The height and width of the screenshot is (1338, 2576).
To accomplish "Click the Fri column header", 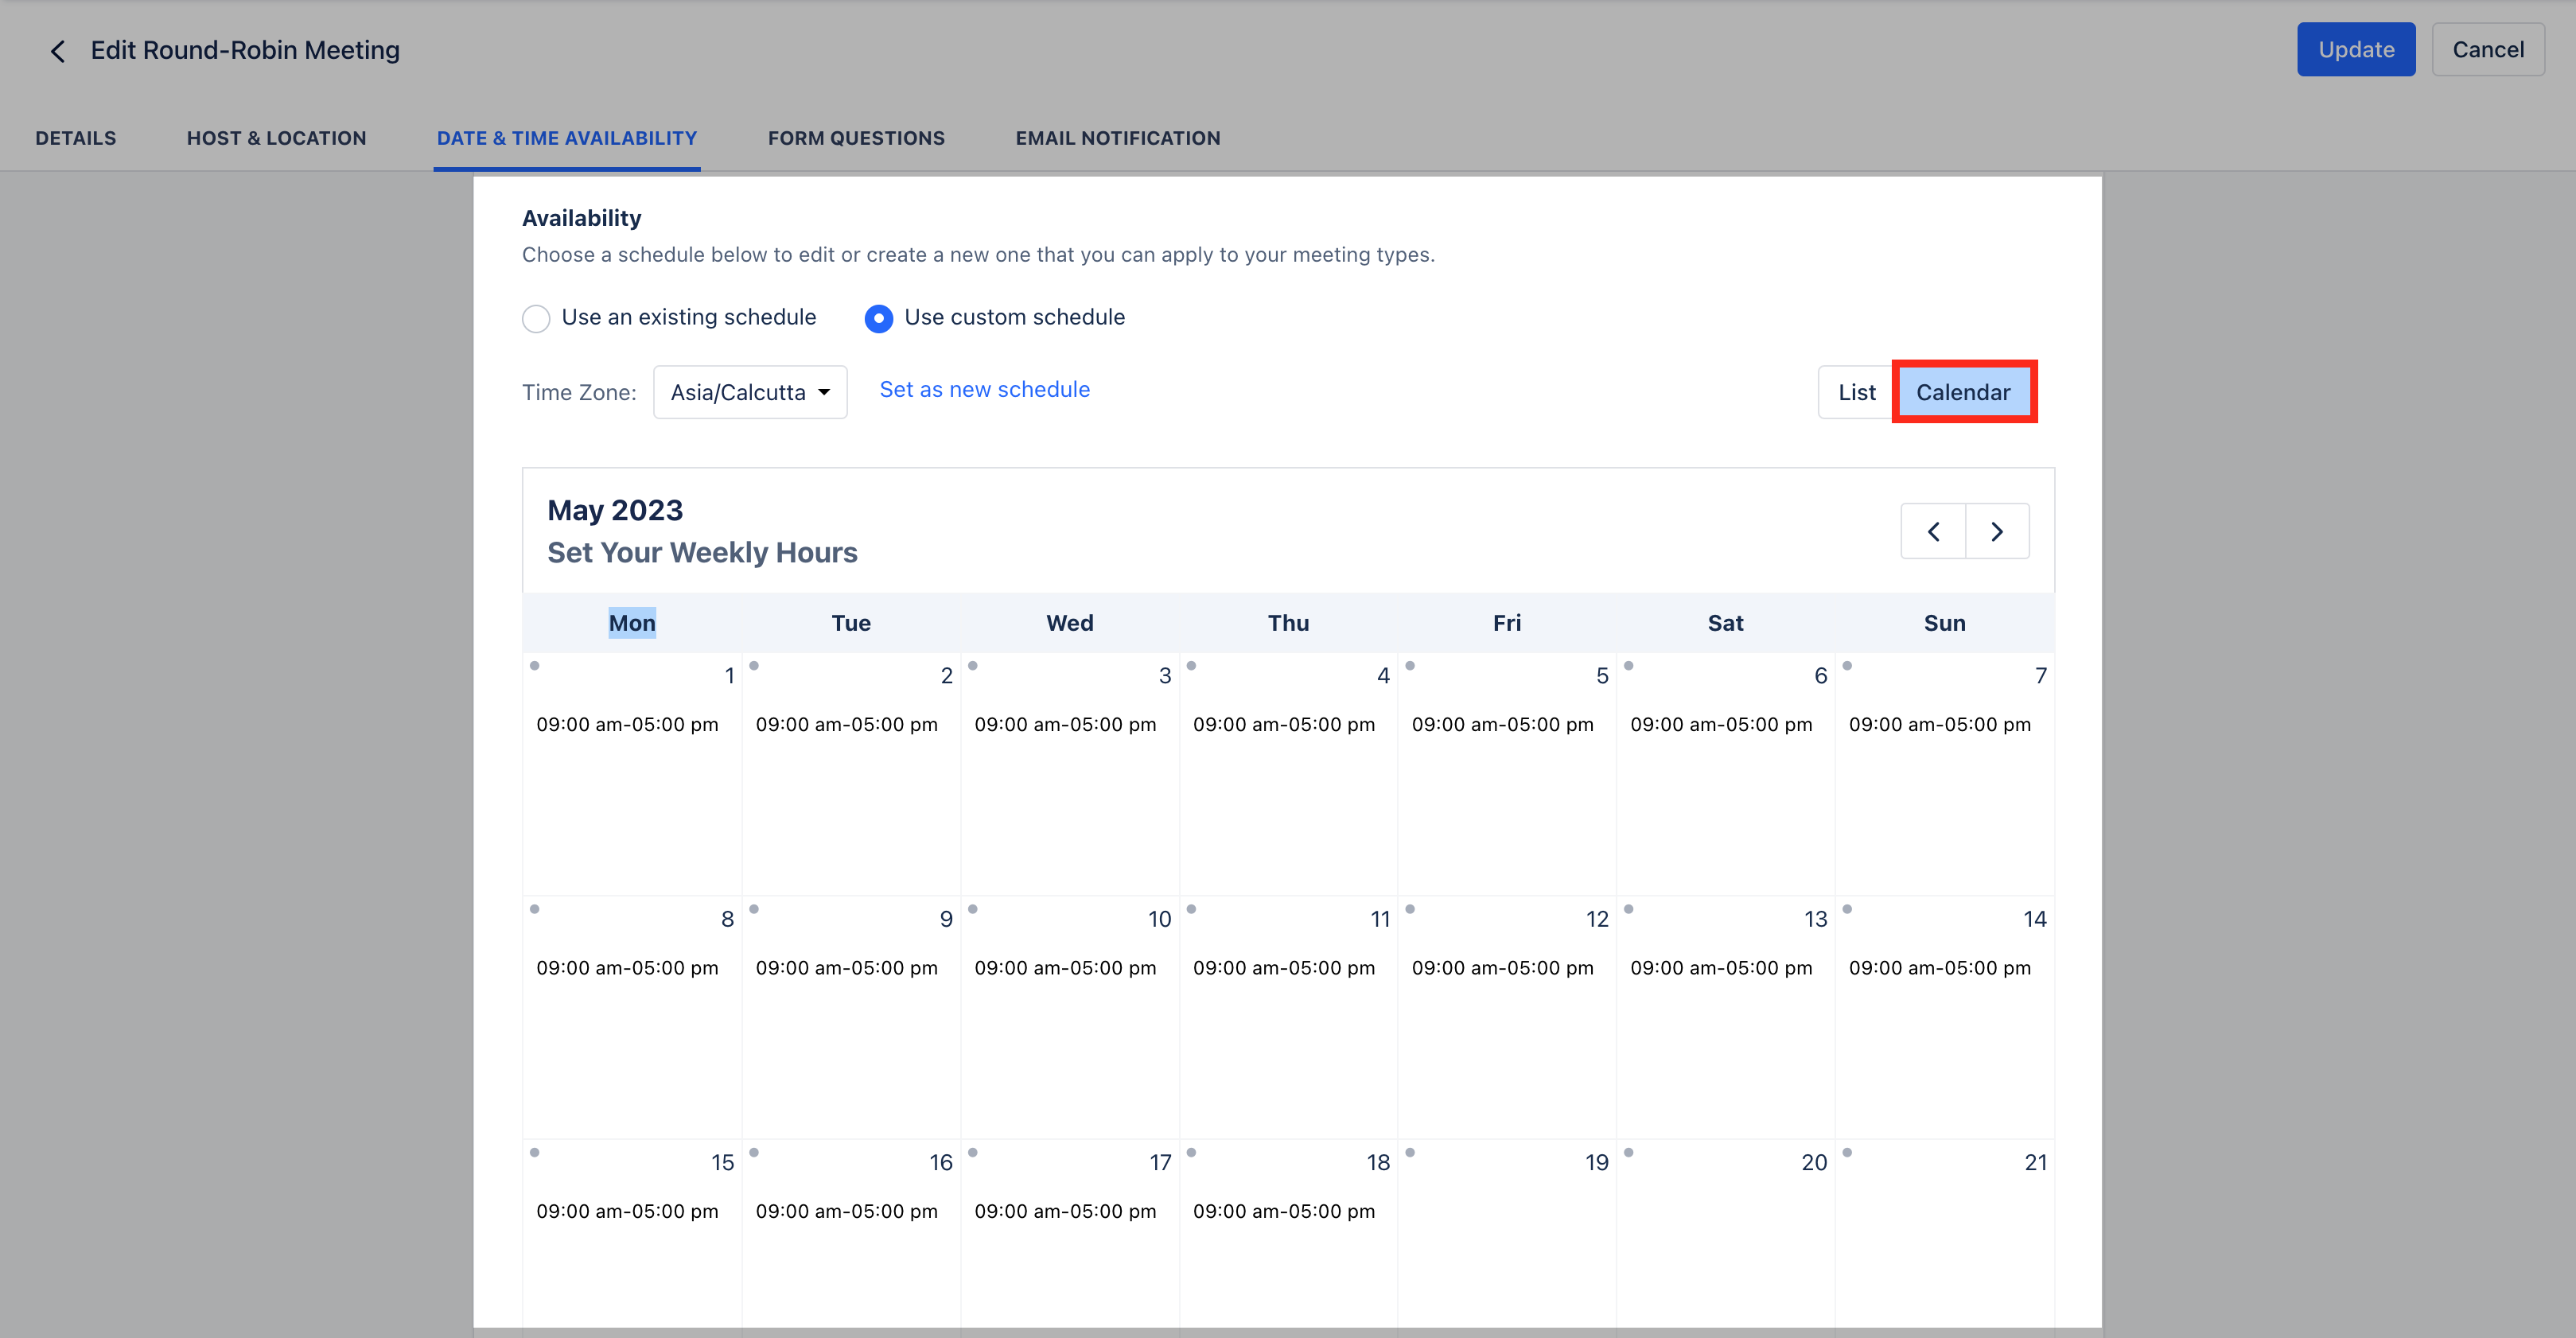I will click(1507, 623).
